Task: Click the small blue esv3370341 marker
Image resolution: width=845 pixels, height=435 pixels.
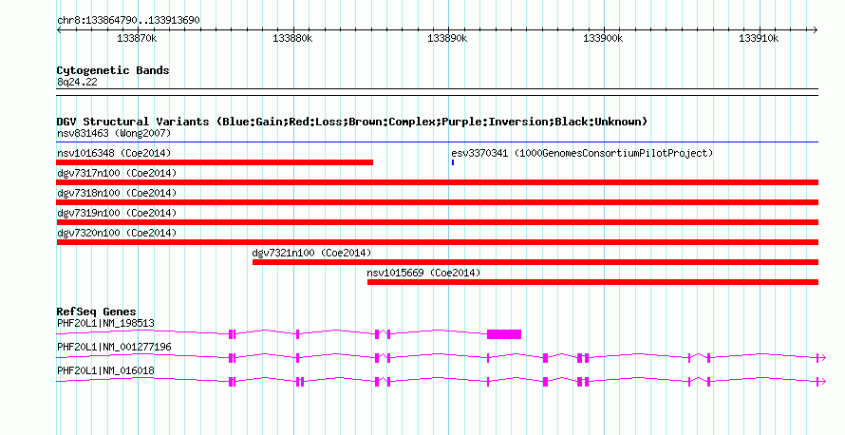Action: 453,162
